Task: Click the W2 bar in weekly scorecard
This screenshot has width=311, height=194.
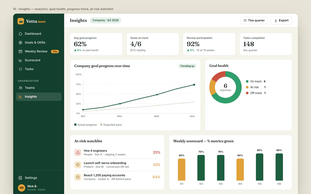Action: 201,168
